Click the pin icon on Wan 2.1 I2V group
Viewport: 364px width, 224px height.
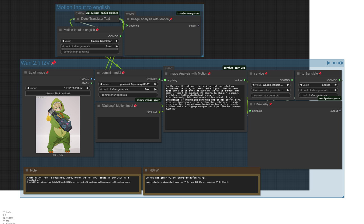point(53,63)
